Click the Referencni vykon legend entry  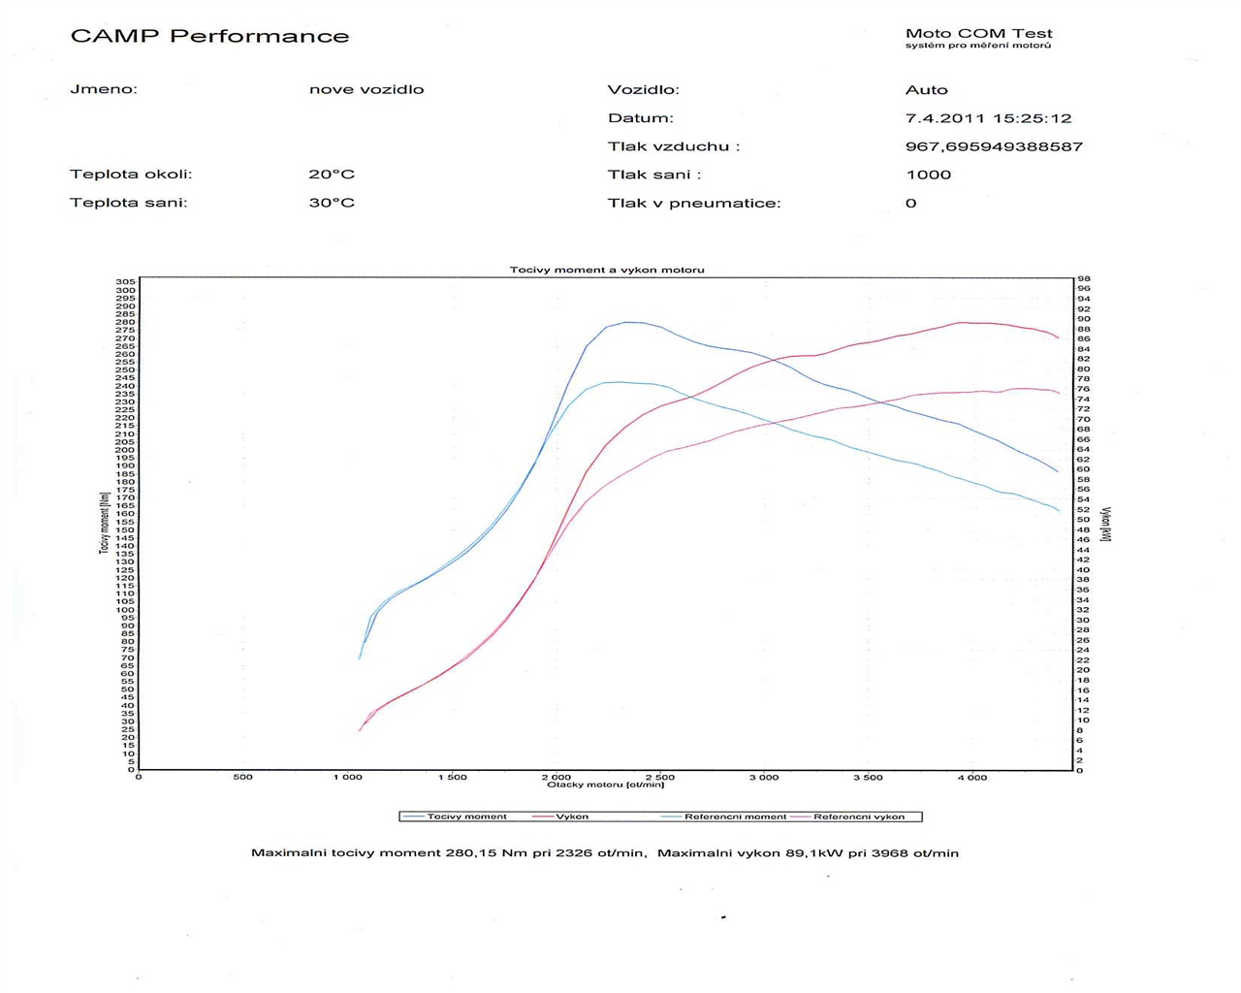858,817
